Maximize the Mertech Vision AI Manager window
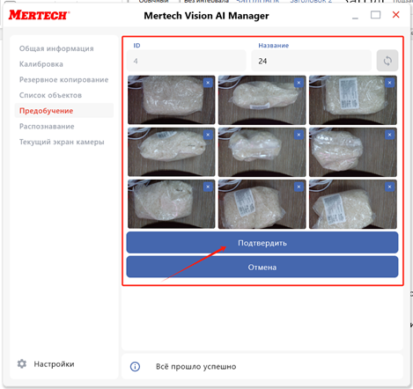413x389 pixels. (375, 15)
